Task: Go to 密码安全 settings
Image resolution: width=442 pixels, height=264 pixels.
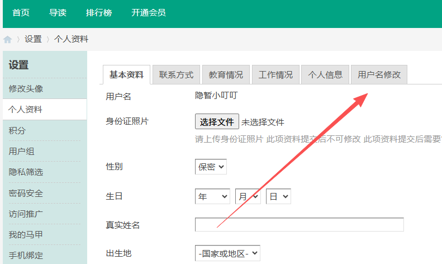Action: [26, 193]
